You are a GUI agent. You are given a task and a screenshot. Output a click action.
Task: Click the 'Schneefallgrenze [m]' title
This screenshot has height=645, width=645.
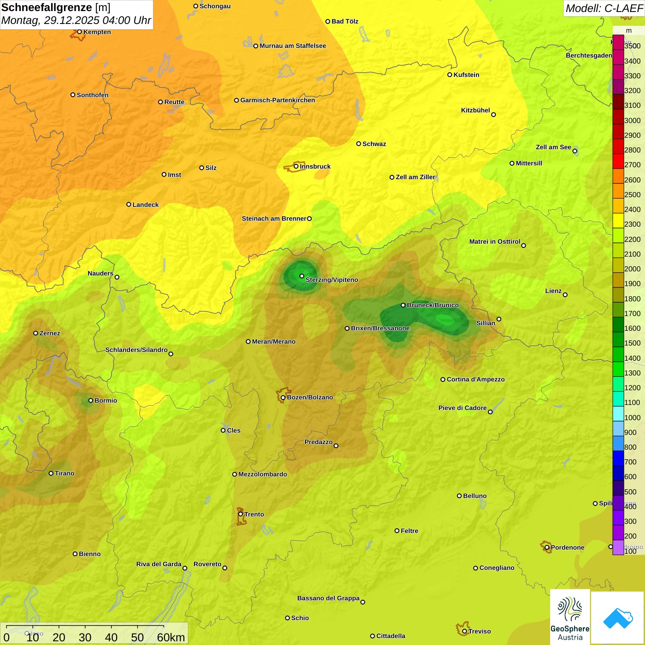click(x=56, y=7)
